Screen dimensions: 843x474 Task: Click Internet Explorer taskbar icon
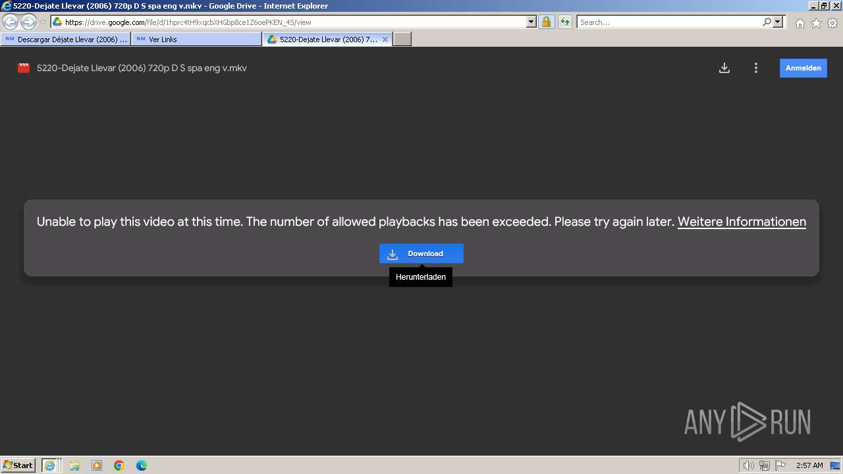coord(50,465)
